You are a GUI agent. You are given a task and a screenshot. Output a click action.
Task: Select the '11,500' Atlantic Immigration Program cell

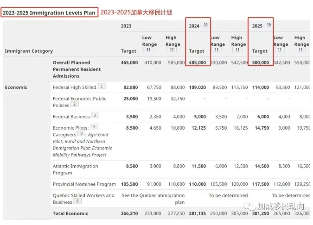[x=198, y=166]
